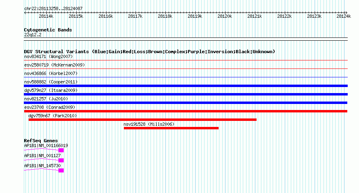Select the esv2580719 (McKernan2009) variant label
Viewport: 359px width, 193px height.
[54, 65]
